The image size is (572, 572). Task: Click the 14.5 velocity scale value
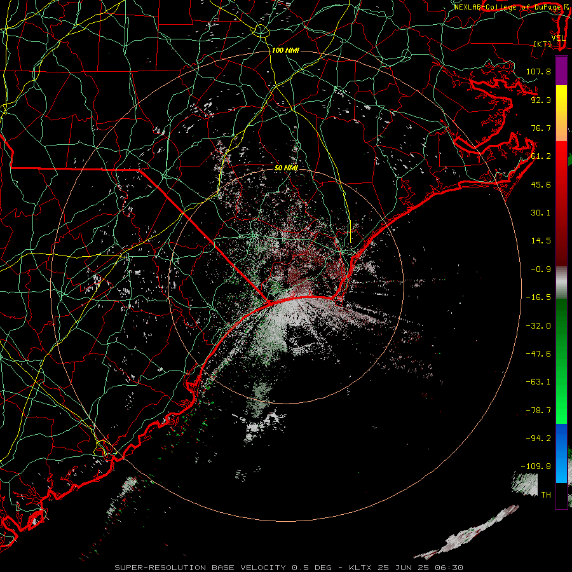(541, 241)
